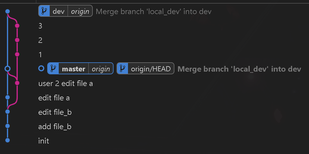Screen dimensions: 309x154
Task: Select the bold merge commit message at HEAD
Action: pos(239,69)
